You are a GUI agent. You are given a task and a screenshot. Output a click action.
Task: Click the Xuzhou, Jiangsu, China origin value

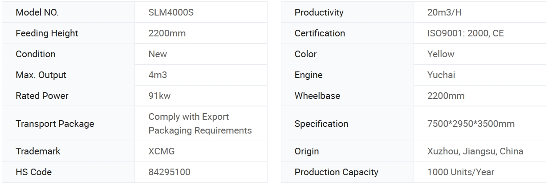click(475, 151)
